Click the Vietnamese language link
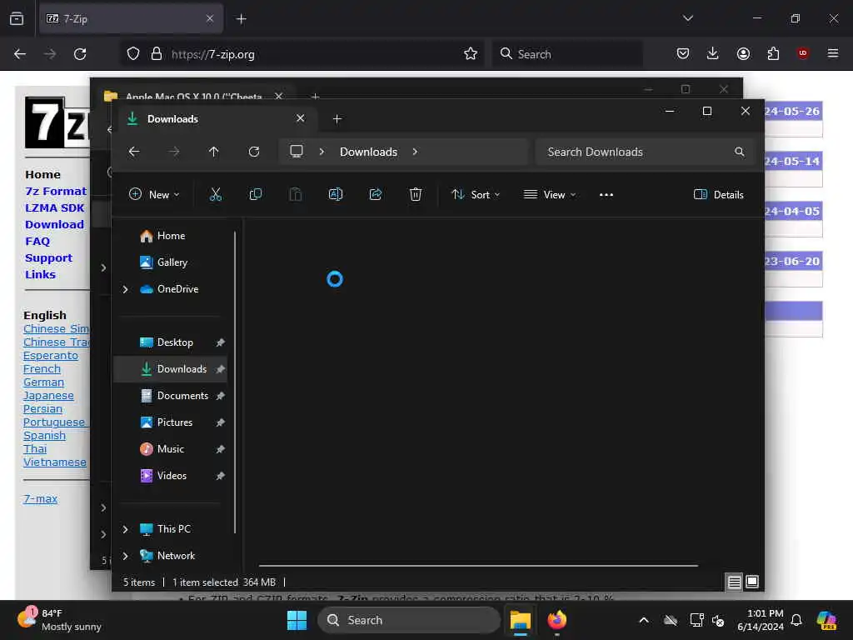The width and height of the screenshot is (853, 640). pos(54,462)
